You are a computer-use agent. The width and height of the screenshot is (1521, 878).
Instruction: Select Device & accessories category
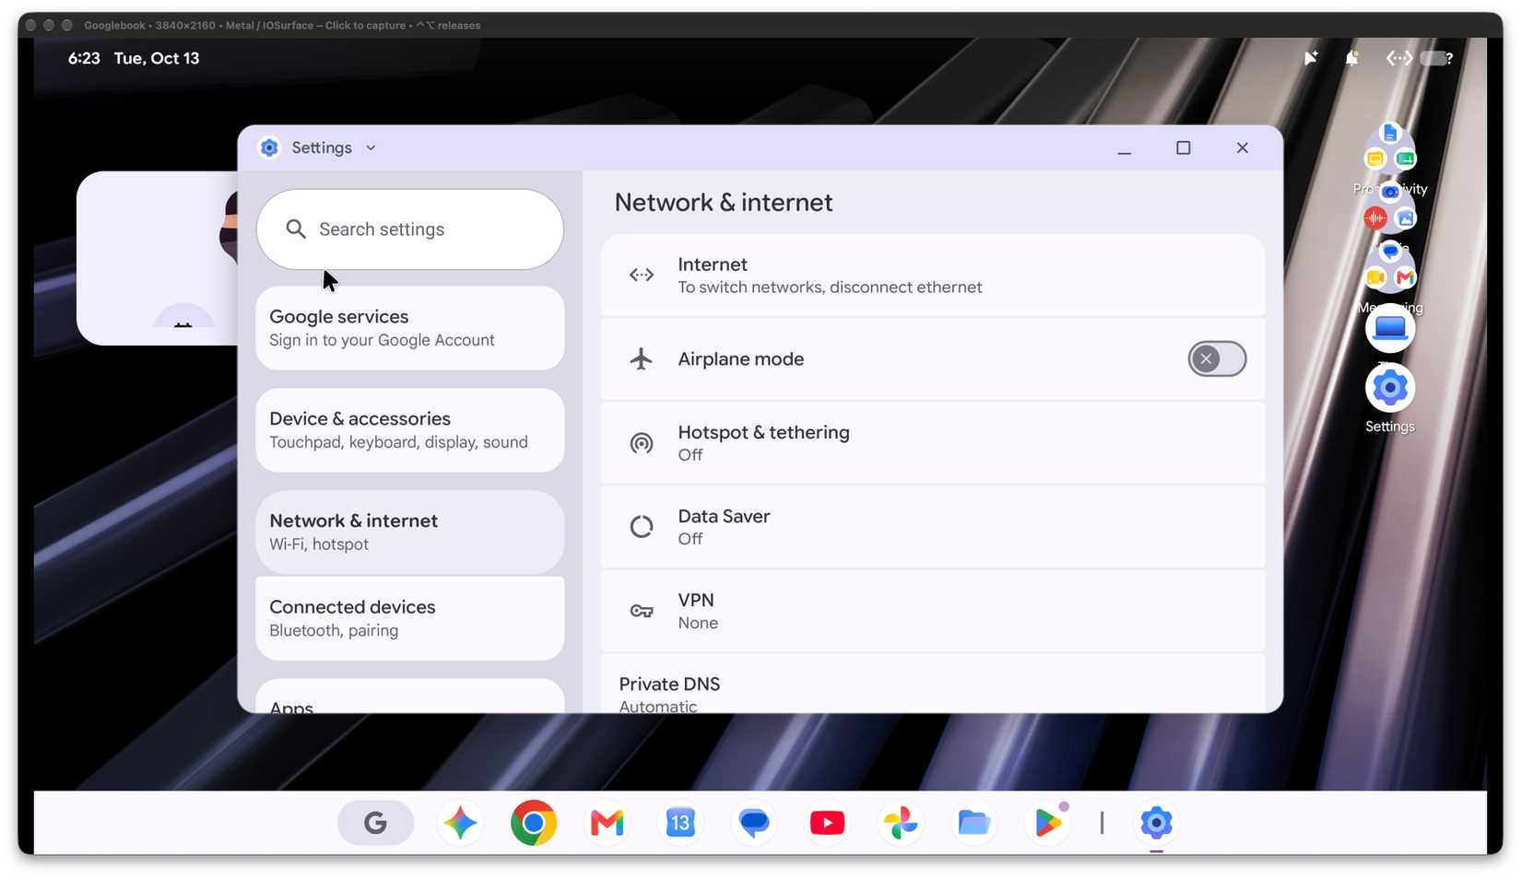click(x=409, y=430)
